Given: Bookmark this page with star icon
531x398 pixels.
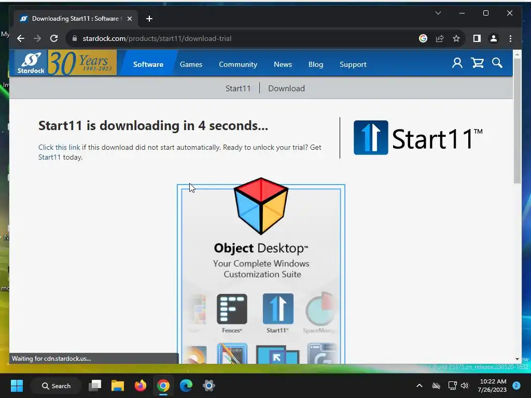Looking at the screenshot, I should click(x=456, y=38).
